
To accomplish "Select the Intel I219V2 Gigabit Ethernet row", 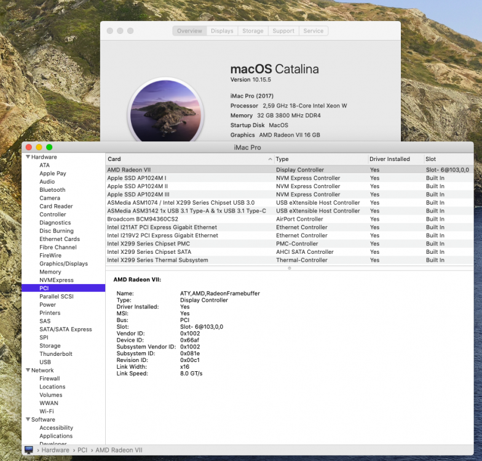I will tap(289, 235).
